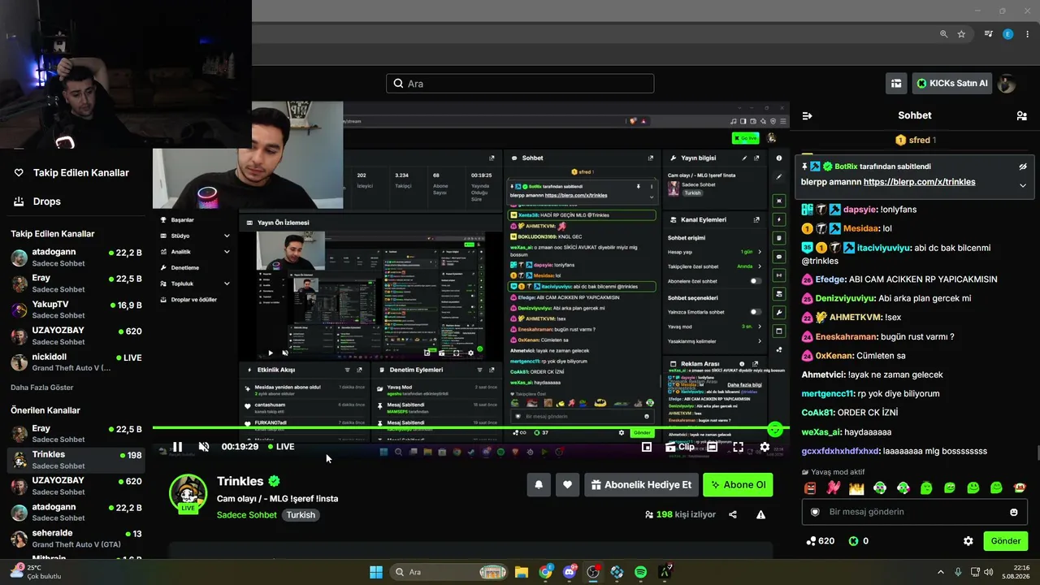The width and height of the screenshot is (1040, 585).
Task: Report the stream via warning icon
Action: pos(760,514)
